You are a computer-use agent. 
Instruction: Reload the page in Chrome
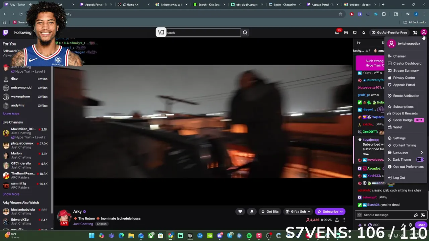[x=21, y=14]
